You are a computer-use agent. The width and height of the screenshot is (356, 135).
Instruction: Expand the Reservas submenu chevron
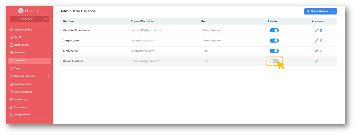49,53
